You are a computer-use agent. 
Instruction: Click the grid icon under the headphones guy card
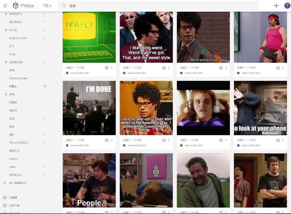coord(221,140)
